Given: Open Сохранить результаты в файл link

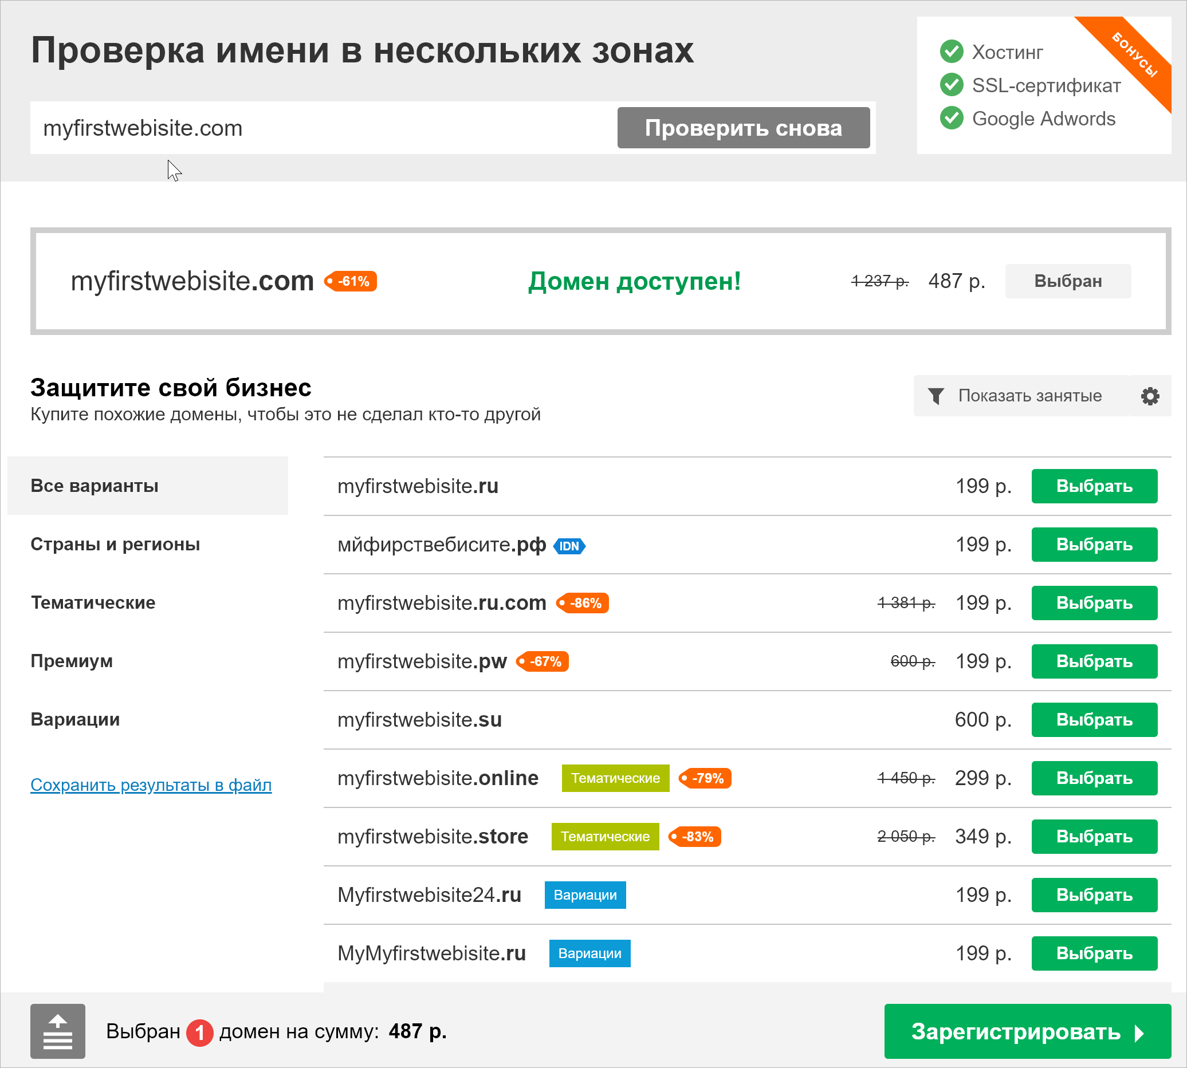Looking at the screenshot, I should (x=151, y=785).
